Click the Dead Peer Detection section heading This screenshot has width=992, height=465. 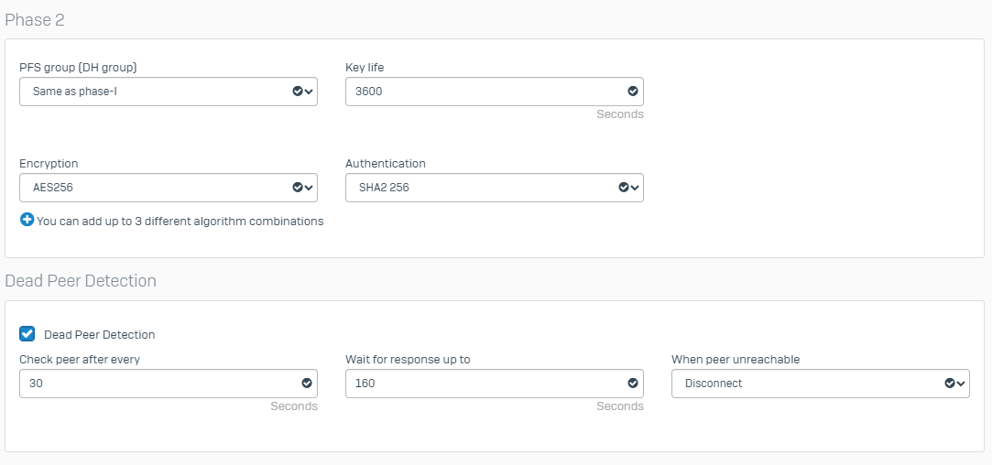point(81,281)
